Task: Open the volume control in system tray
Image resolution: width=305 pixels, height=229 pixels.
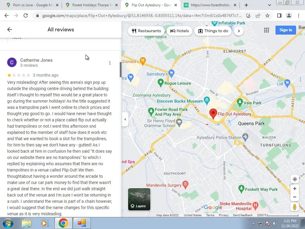Action: click(x=275, y=224)
